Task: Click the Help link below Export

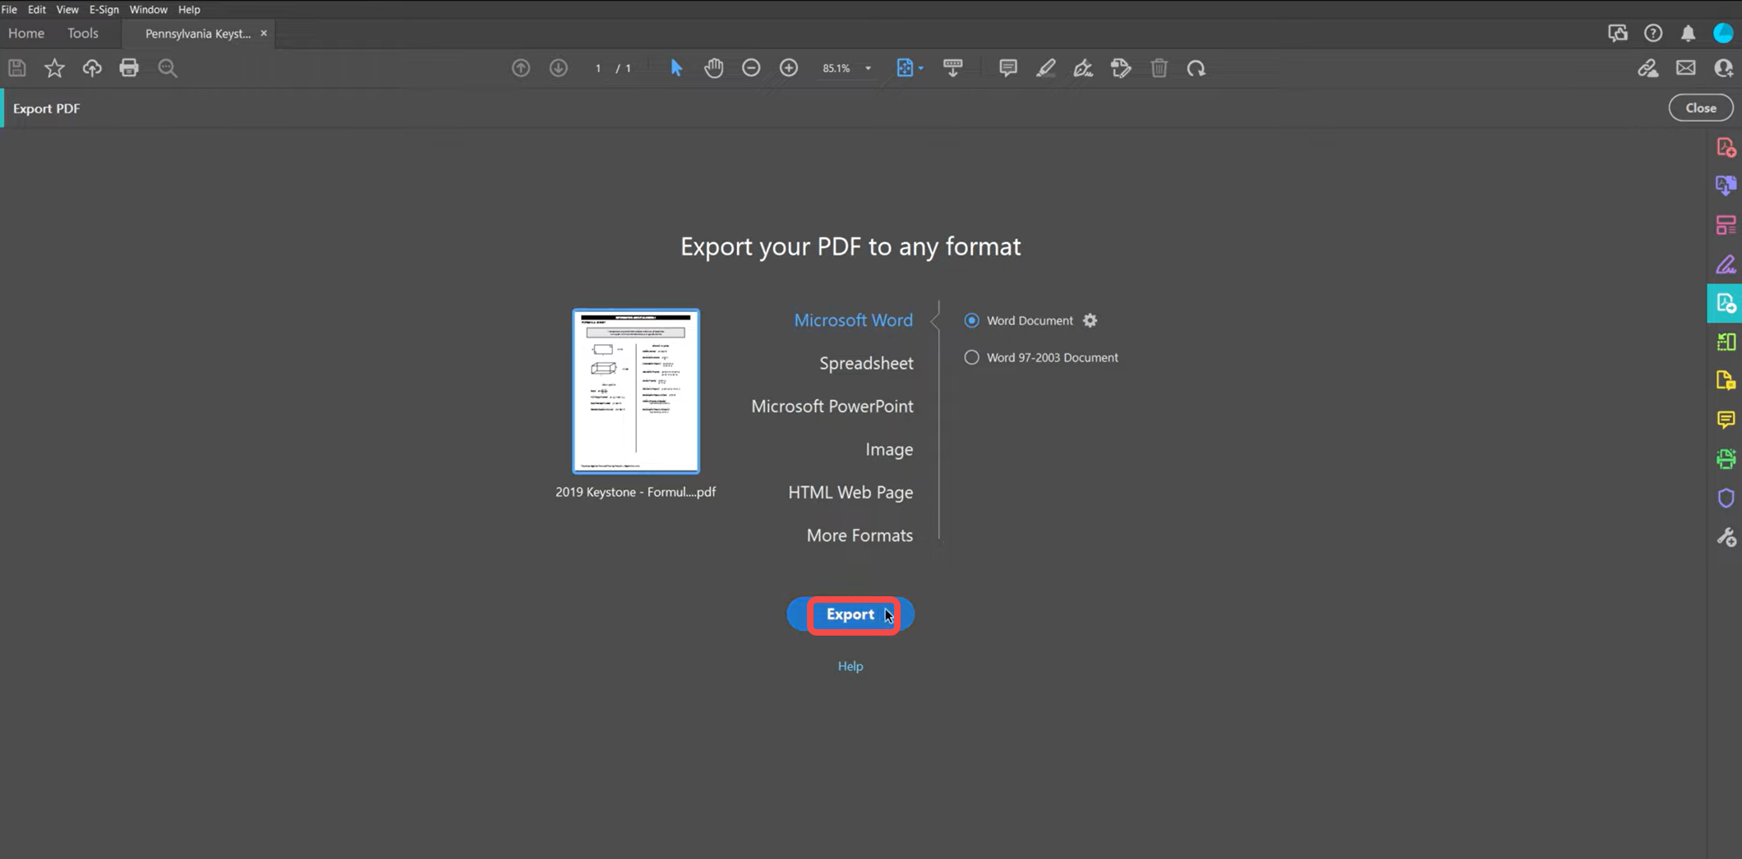Action: pyautogui.click(x=850, y=666)
